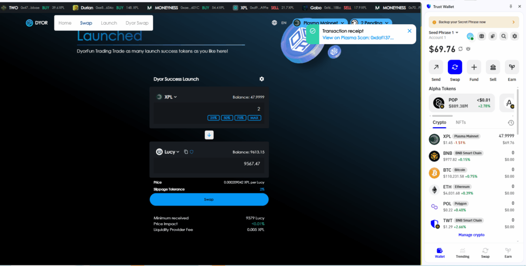Expand the Backup your Secret Phrase banner

tap(474, 22)
